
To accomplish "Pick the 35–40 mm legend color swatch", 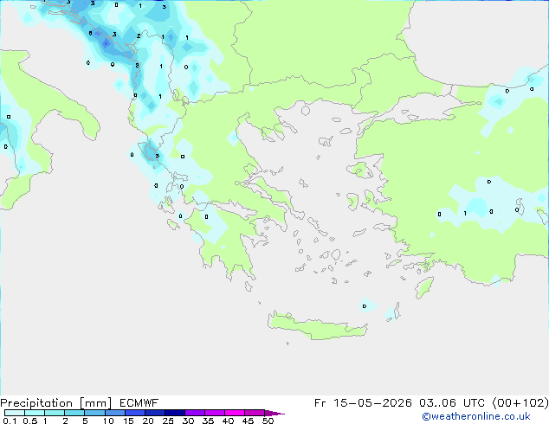I will click(215, 413).
